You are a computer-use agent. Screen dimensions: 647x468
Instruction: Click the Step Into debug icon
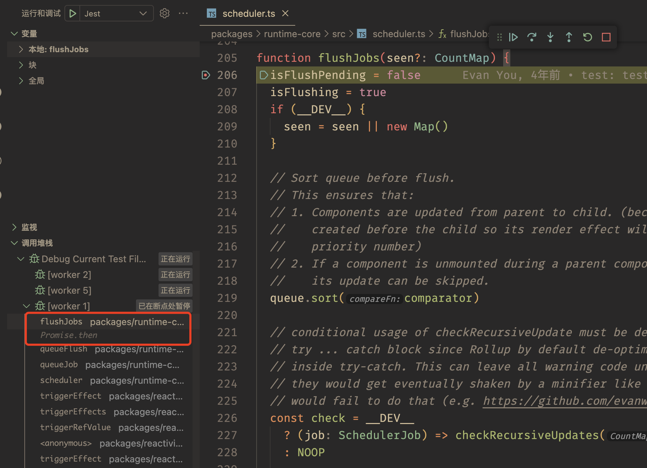[550, 37]
